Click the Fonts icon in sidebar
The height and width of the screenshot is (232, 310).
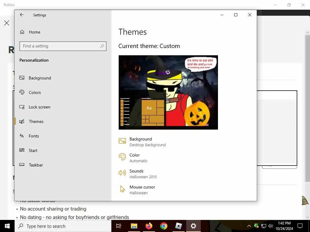(x=22, y=136)
